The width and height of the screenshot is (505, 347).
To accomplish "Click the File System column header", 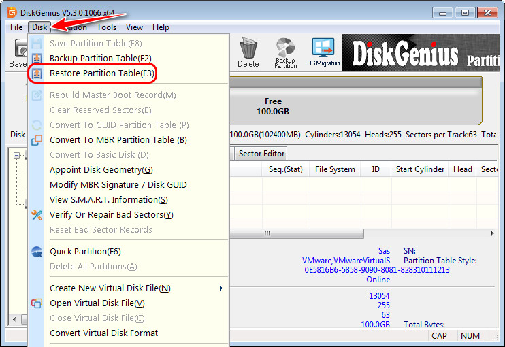I will (335, 169).
